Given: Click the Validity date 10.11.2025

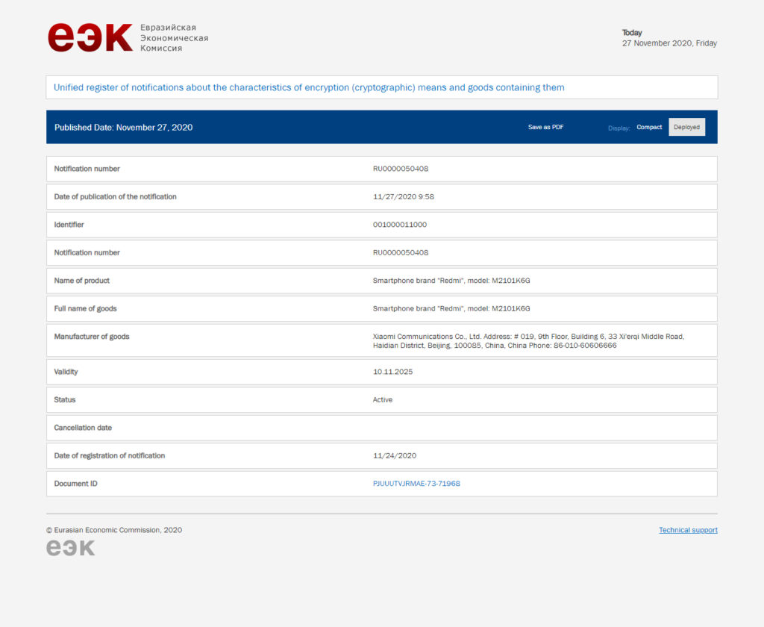Looking at the screenshot, I should pyautogui.click(x=392, y=371).
